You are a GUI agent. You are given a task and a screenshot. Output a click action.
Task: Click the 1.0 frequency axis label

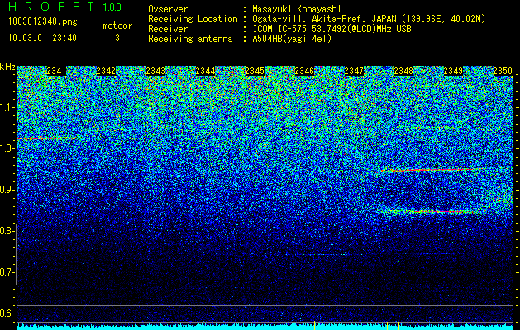click(x=7, y=149)
